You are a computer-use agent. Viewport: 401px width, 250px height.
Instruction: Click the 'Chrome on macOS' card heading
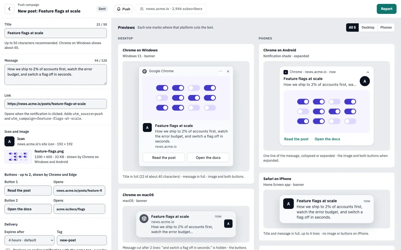click(x=138, y=195)
